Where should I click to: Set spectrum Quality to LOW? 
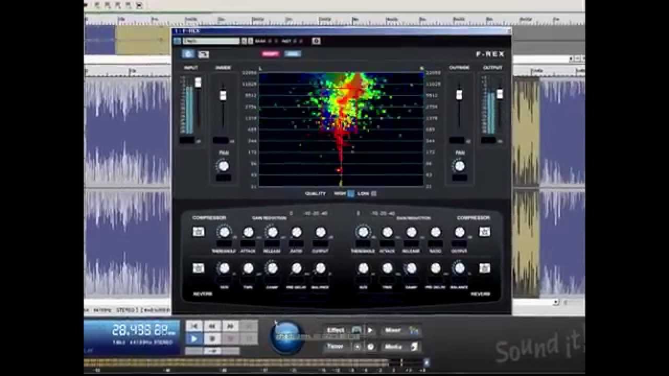click(374, 193)
